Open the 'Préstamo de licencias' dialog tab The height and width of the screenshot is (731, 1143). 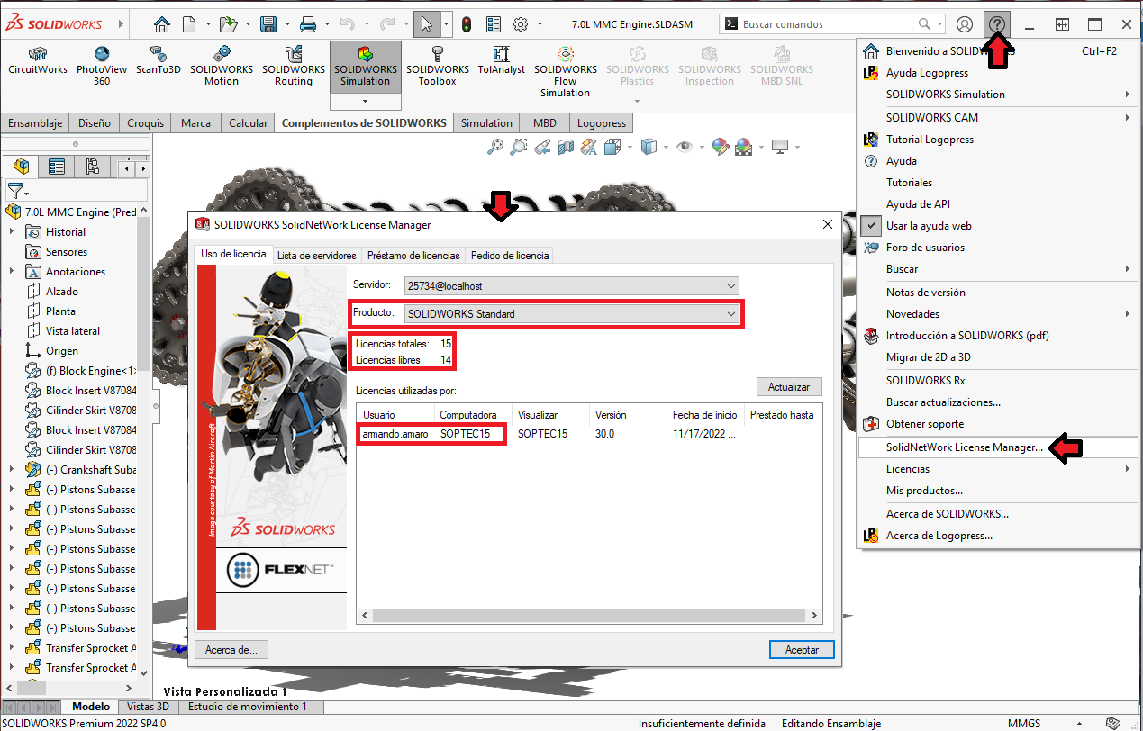(x=414, y=255)
